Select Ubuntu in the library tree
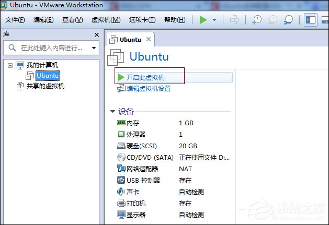This screenshot has width=329, height=225. 48,76
